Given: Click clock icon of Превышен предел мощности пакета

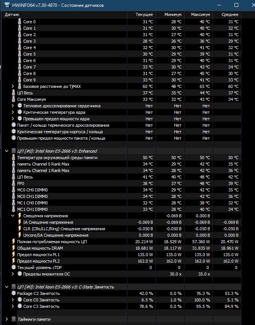Looking at the screenshot, I should pyautogui.click(x=14, y=138).
